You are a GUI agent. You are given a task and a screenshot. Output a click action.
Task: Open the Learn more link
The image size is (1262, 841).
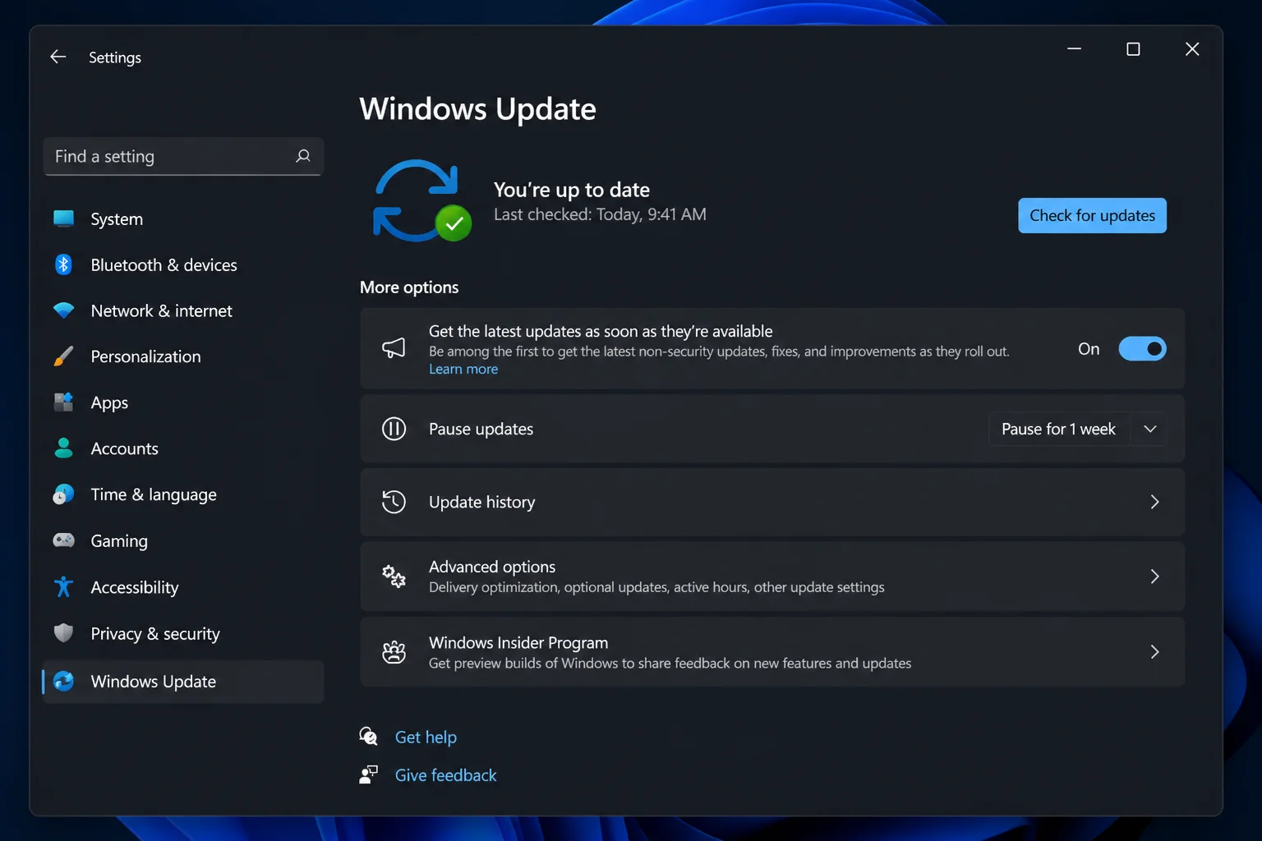(463, 370)
